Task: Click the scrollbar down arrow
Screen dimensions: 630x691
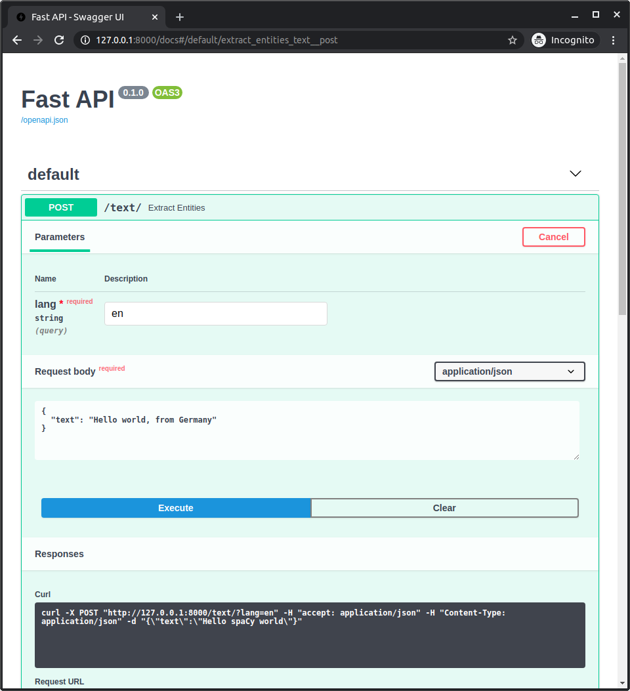Action: [622, 684]
